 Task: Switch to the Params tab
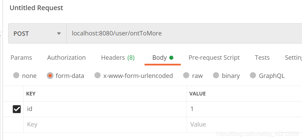[x=21, y=58]
